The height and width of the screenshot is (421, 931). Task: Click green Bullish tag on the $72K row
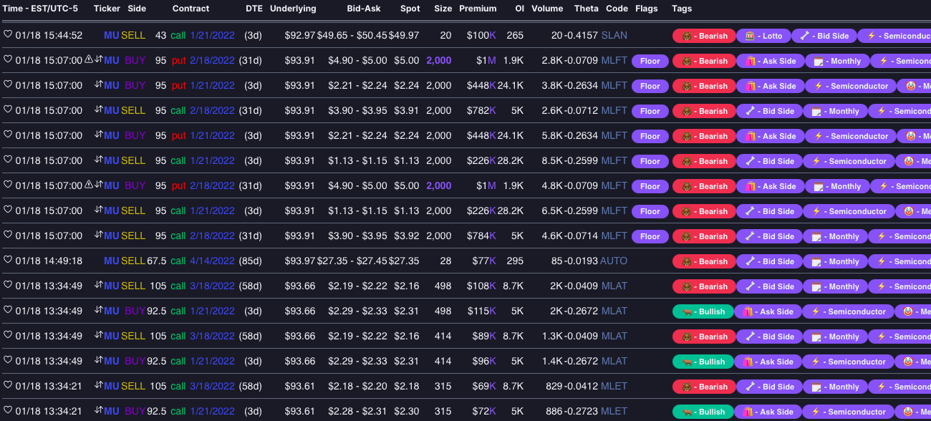(703, 412)
